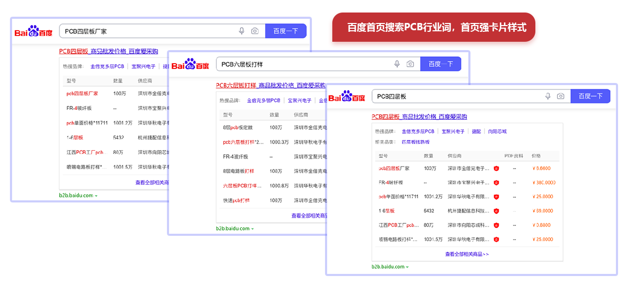Click camera icon in PCB四层板厂家 search bar

coord(255,31)
